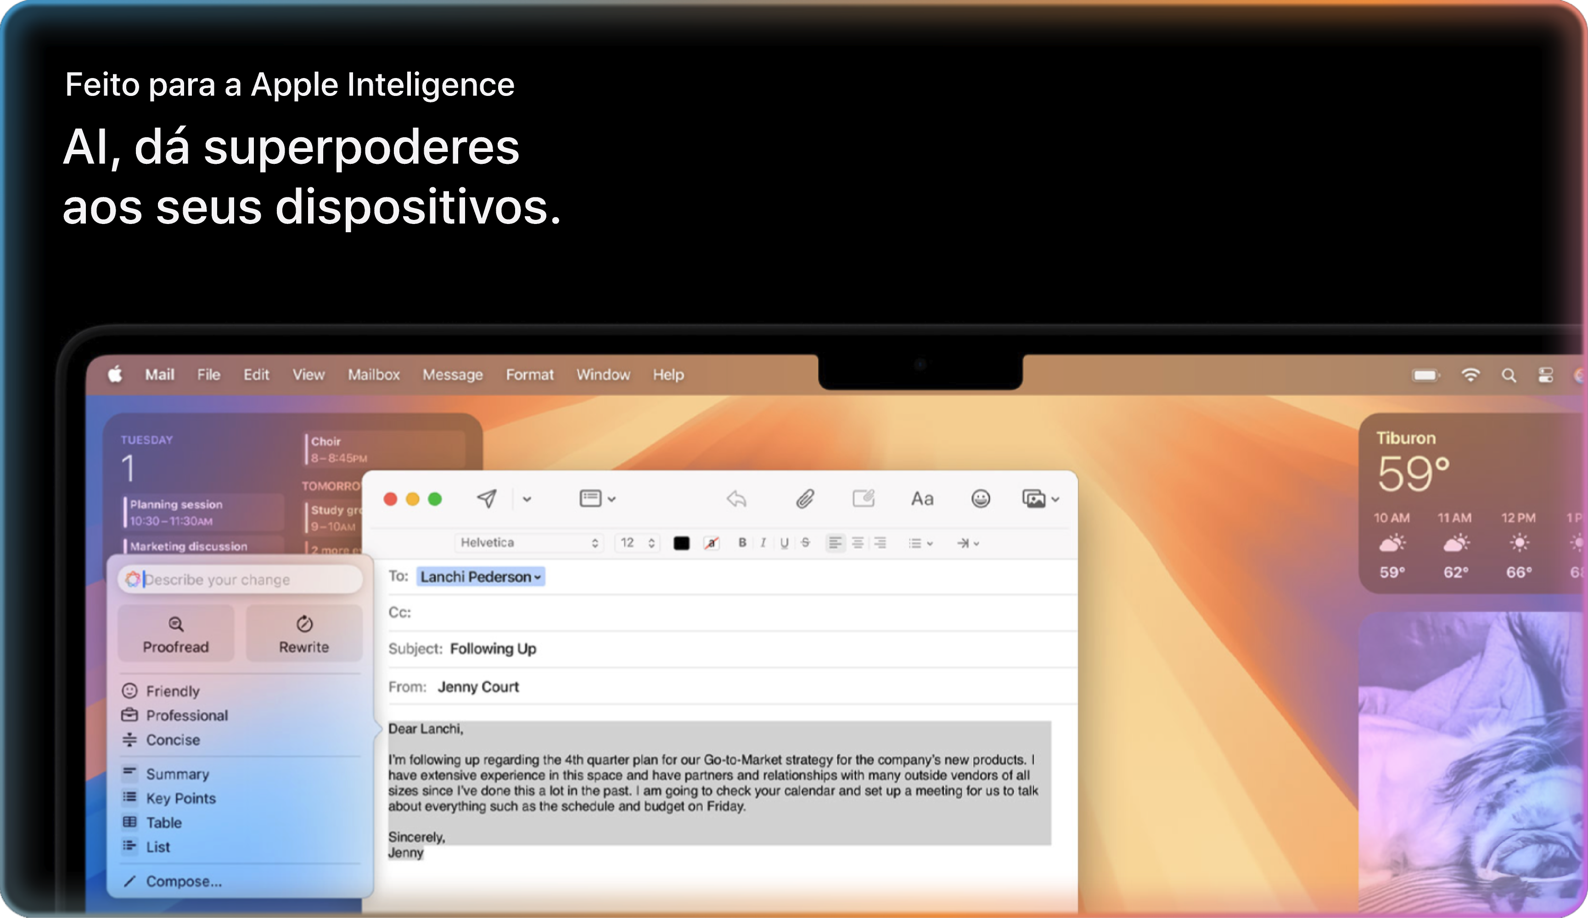
Task: Click the Wi-Fi status icon
Action: (x=1470, y=375)
